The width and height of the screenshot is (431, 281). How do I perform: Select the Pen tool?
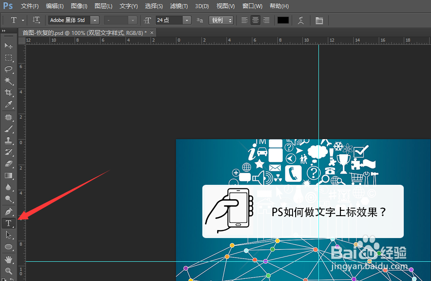click(x=8, y=211)
